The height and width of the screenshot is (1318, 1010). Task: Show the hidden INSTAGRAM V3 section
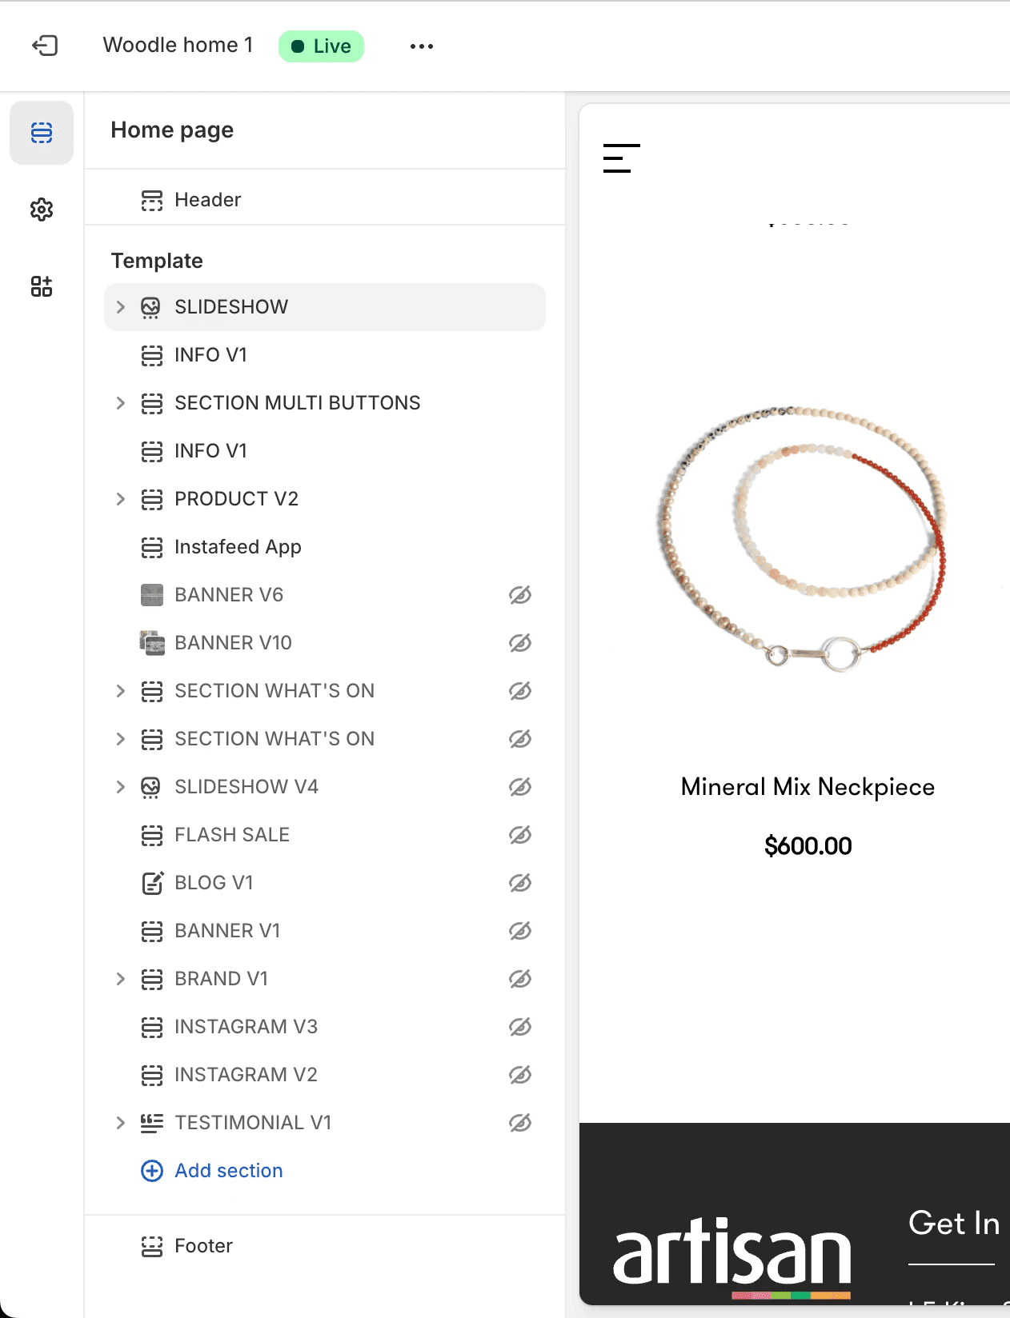point(520,1027)
